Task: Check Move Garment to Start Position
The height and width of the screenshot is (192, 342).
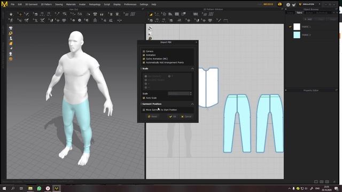Action: (x=144, y=110)
